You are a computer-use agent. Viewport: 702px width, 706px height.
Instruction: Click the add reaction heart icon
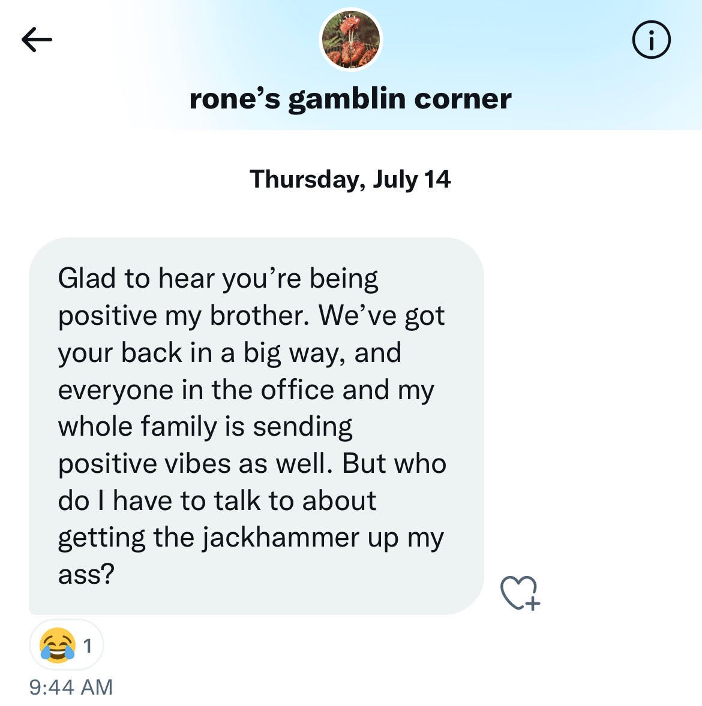point(520,593)
